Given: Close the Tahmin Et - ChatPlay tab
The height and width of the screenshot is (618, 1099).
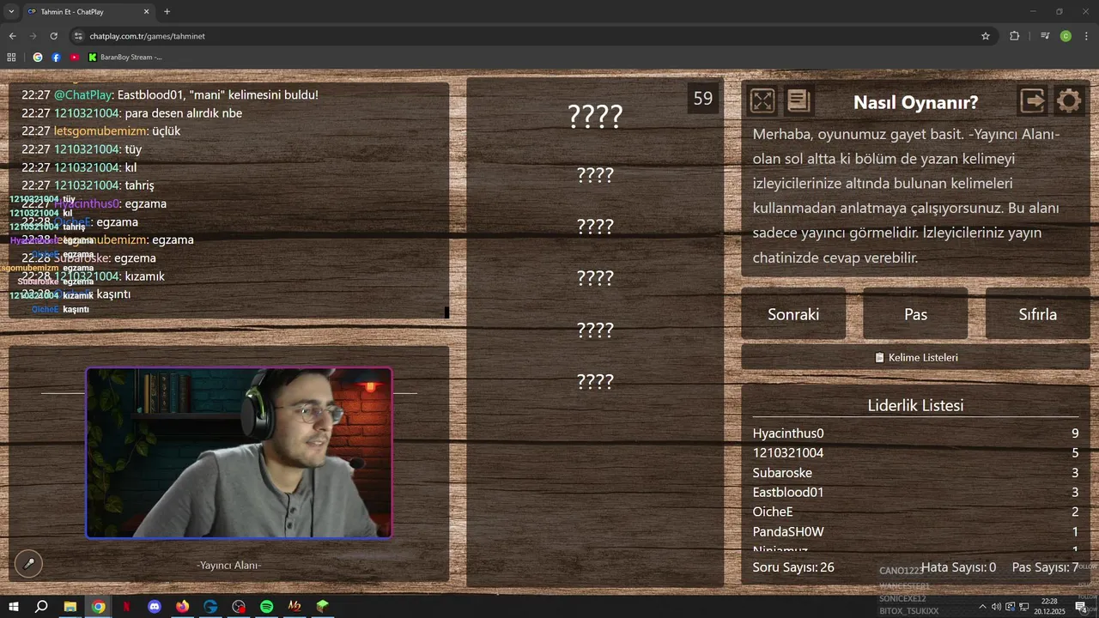Looking at the screenshot, I should (146, 12).
